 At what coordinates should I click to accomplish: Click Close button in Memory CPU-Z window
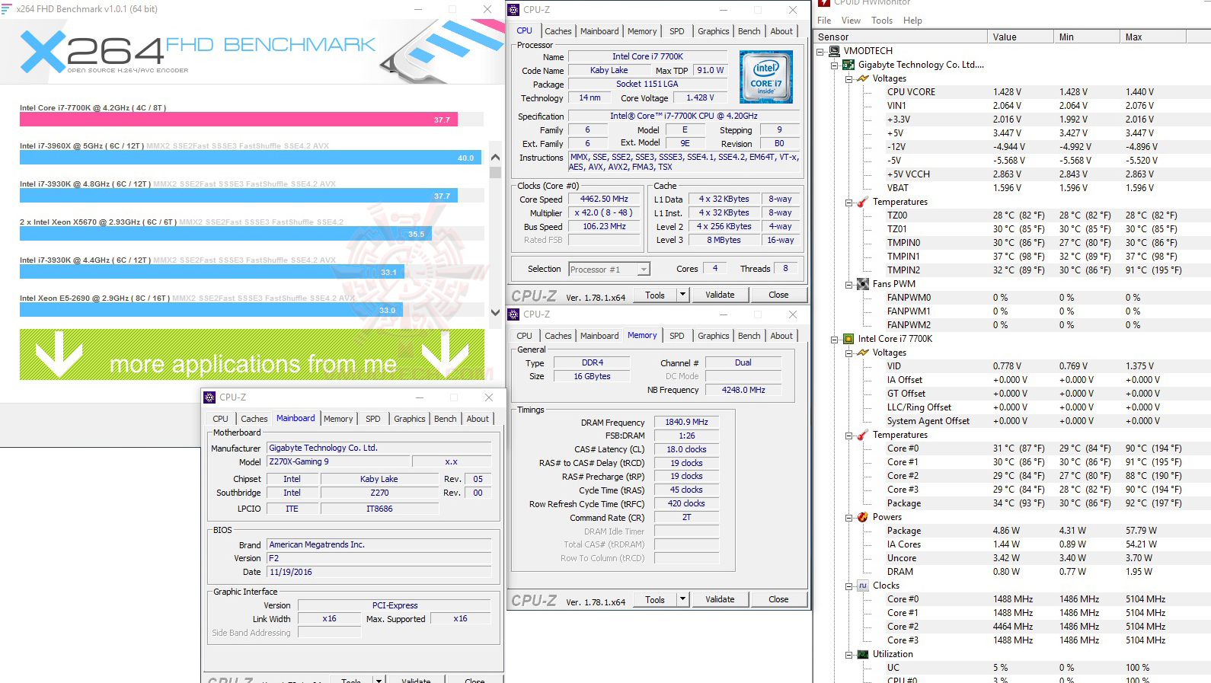(x=778, y=599)
